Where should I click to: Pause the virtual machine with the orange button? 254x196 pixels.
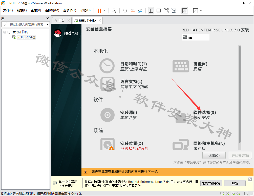coord(99,11)
